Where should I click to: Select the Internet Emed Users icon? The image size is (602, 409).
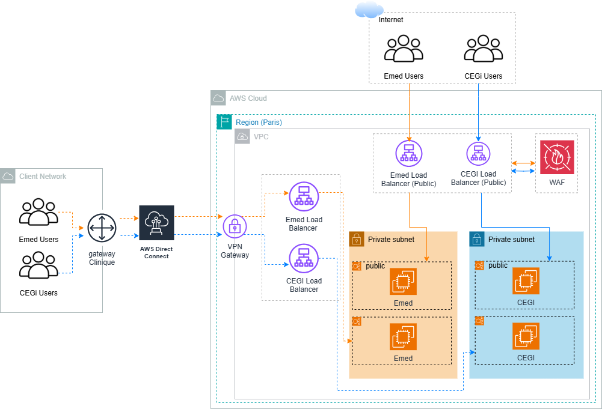pyautogui.click(x=404, y=49)
